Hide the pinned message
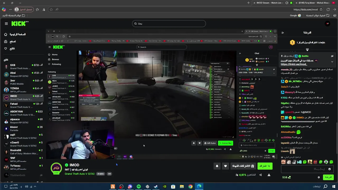The width and height of the screenshot is (338, 190). [x=332, y=56]
